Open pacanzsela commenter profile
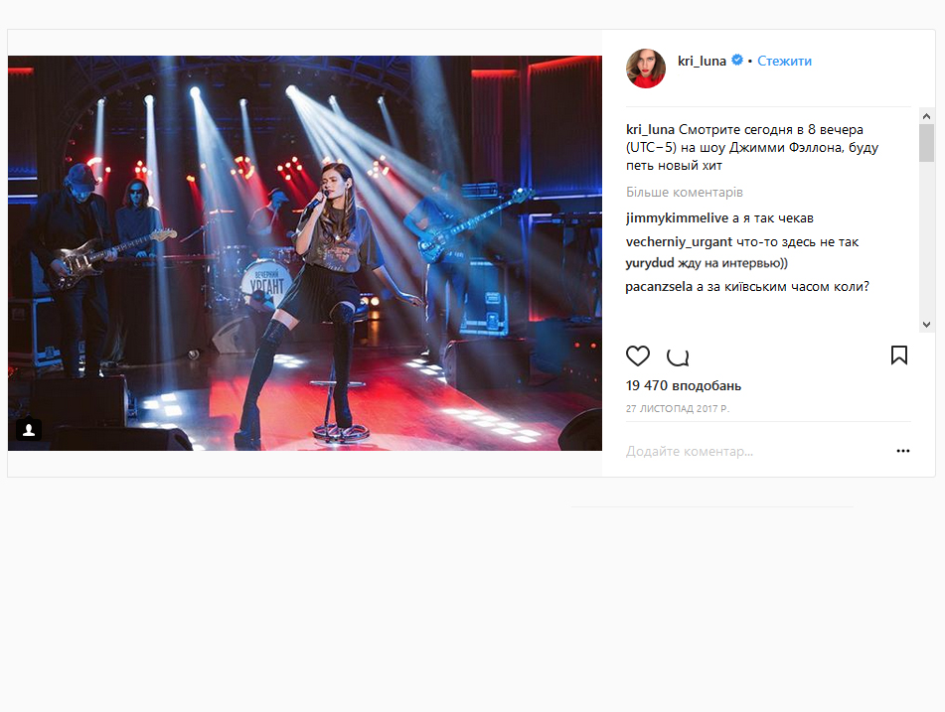 tap(659, 287)
